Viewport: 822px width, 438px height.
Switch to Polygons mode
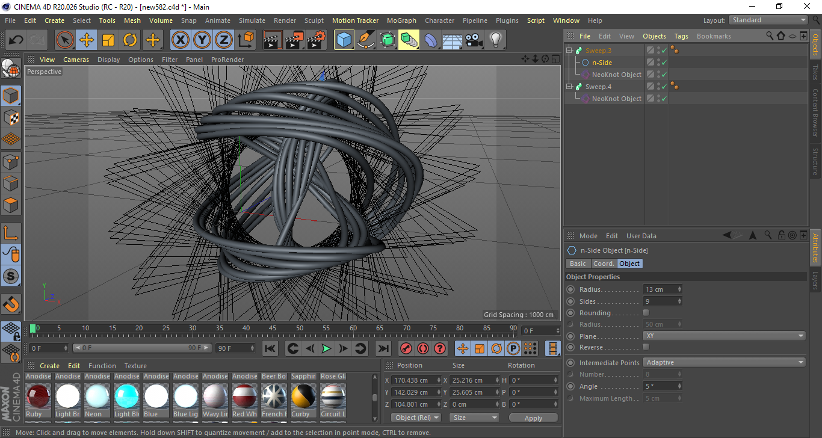tap(11, 205)
